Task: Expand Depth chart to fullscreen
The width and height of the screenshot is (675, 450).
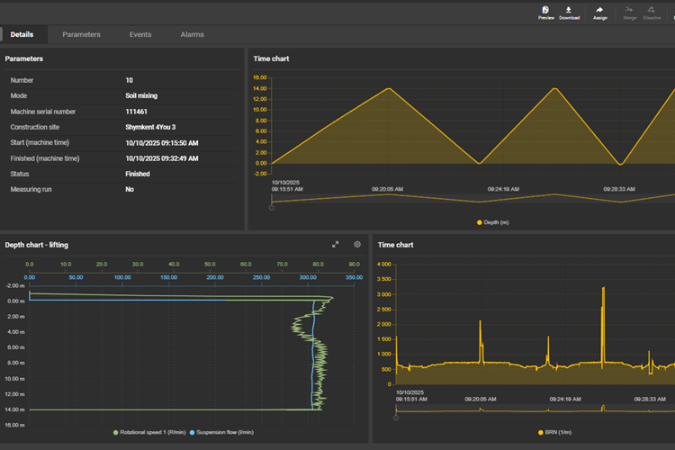Action: click(x=336, y=244)
